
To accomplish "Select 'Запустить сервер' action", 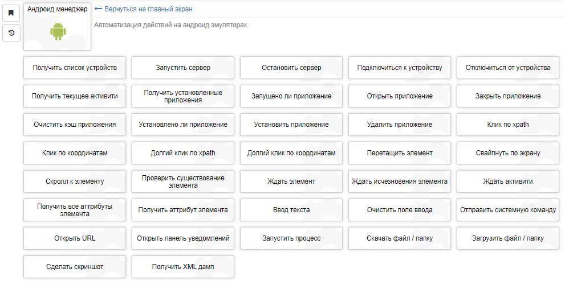I will (x=183, y=68).
